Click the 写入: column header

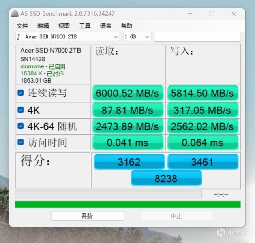tap(182, 51)
